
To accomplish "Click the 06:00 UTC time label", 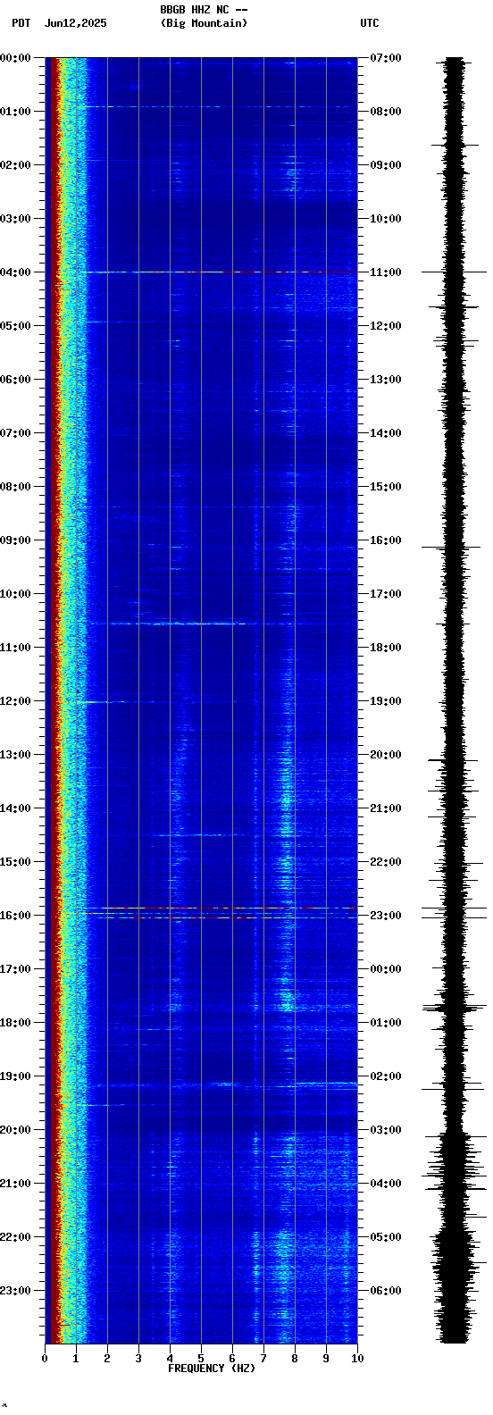I will 385,1291.
